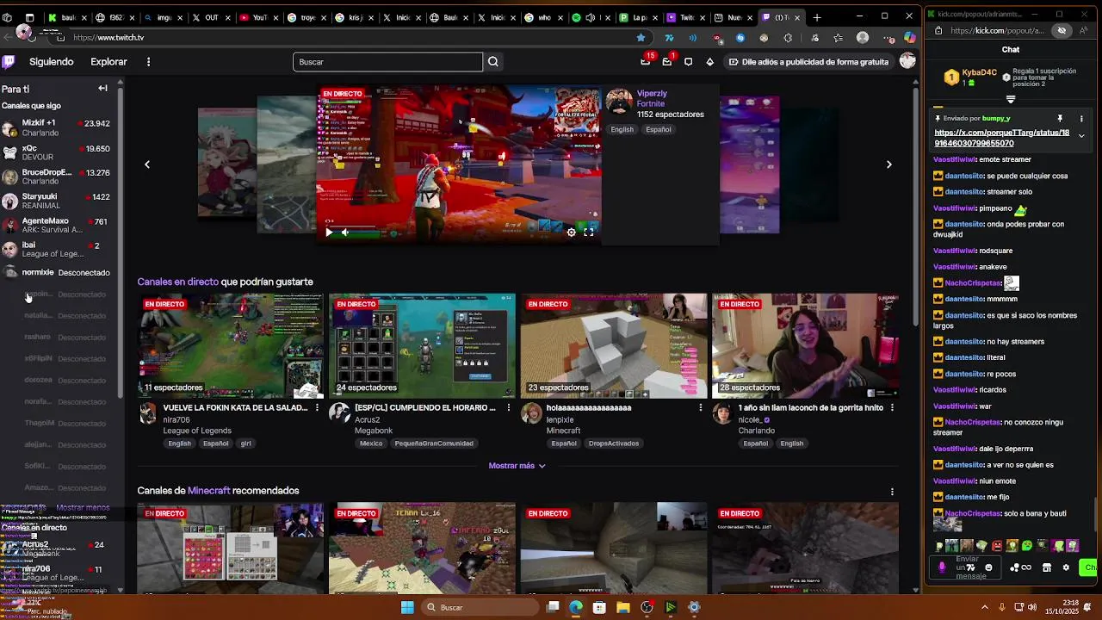Viewport: 1102px width, 620px height.
Task: Enter fullscreen on featured stream player
Action: [589, 232]
